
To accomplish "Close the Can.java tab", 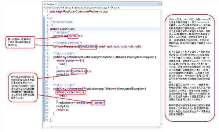I will 56,4.
